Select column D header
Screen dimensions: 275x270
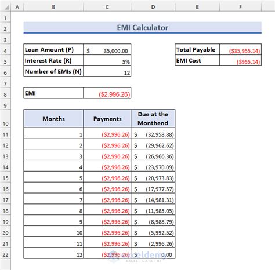(x=153, y=7)
